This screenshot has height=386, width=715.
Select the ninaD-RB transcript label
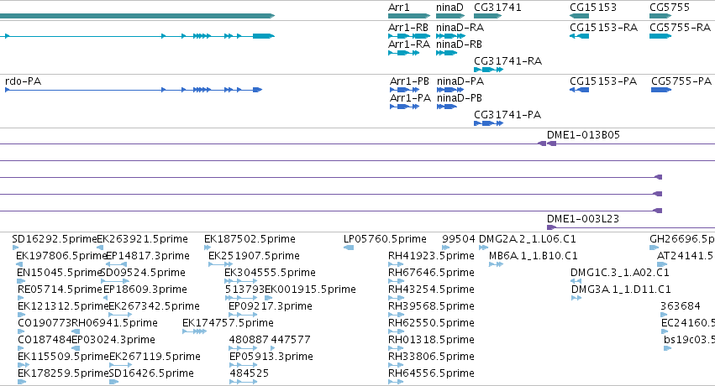[459, 44]
